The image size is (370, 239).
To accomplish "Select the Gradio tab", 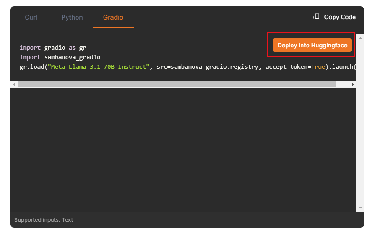I will [113, 17].
